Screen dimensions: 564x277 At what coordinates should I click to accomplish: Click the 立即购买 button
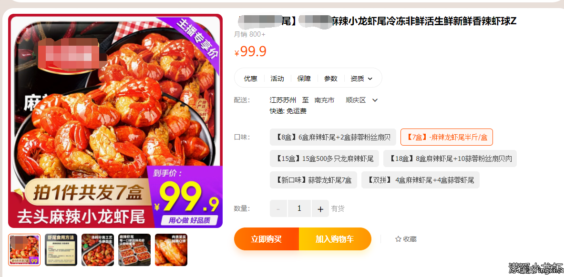tap(267, 239)
